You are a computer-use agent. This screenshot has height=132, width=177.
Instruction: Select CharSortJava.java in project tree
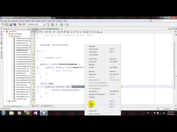click(22, 52)
